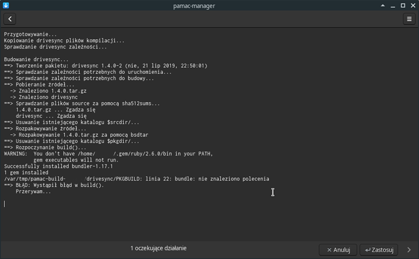Maximize the pamac-manager window
419x259 pixels.
click(x=403, y=5)
